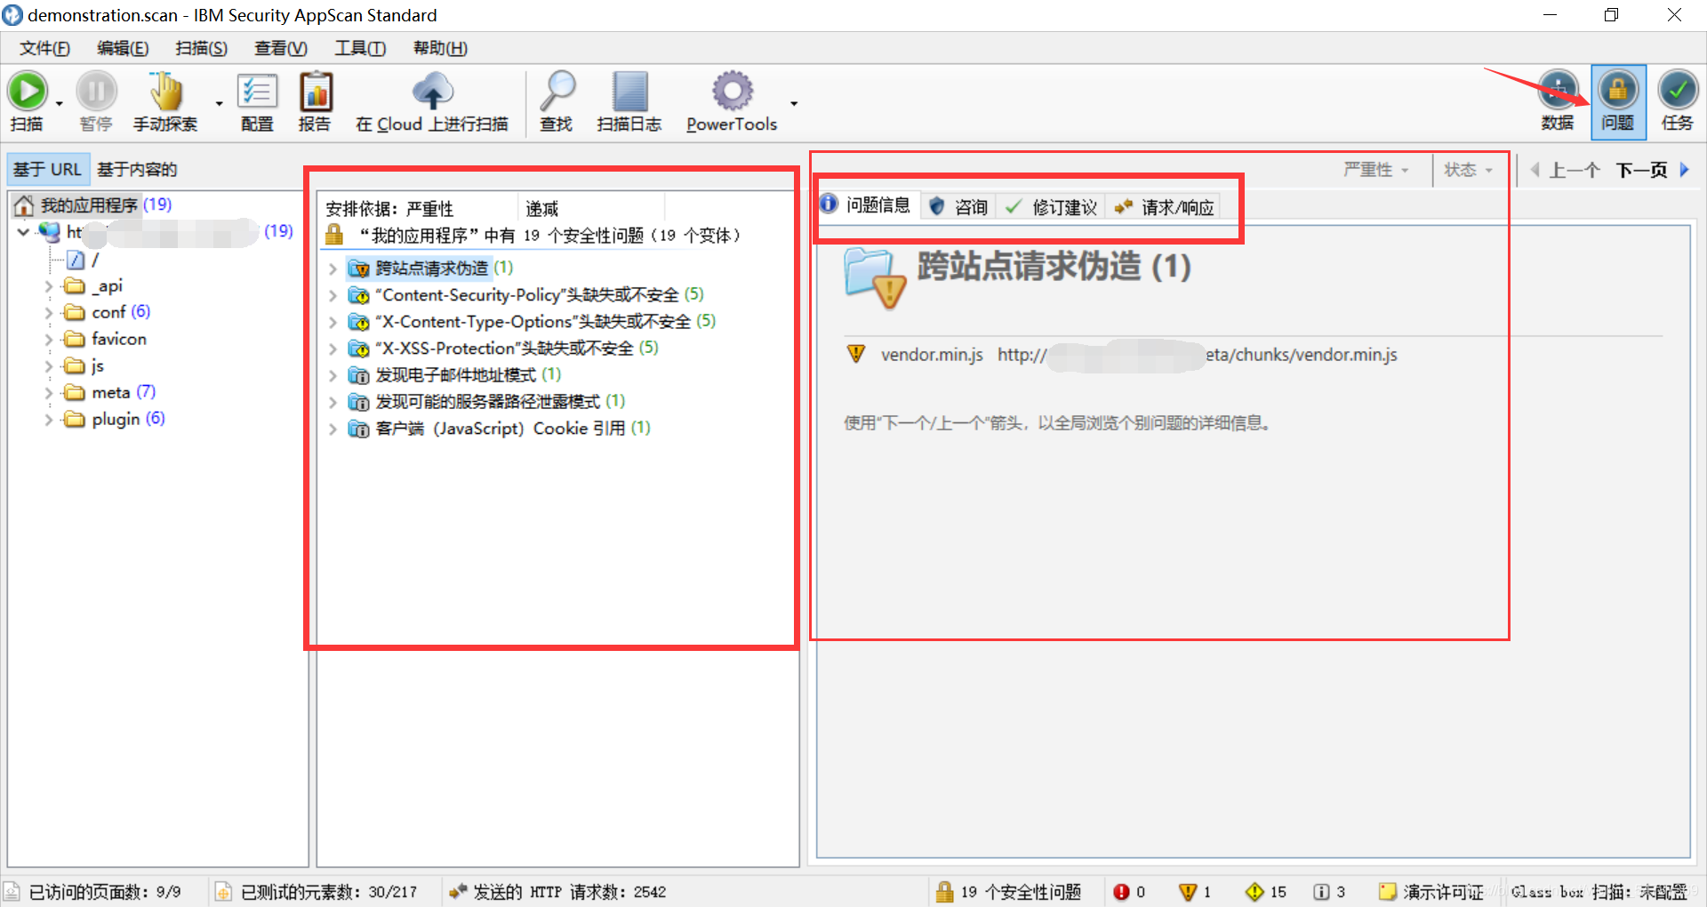1707x907 pixels.
Task: Switch to the URL Based tab
Action: [x=47, y=169]
